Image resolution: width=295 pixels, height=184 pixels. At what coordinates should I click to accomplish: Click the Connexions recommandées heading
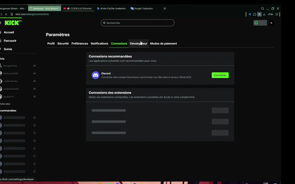[110, 56]
